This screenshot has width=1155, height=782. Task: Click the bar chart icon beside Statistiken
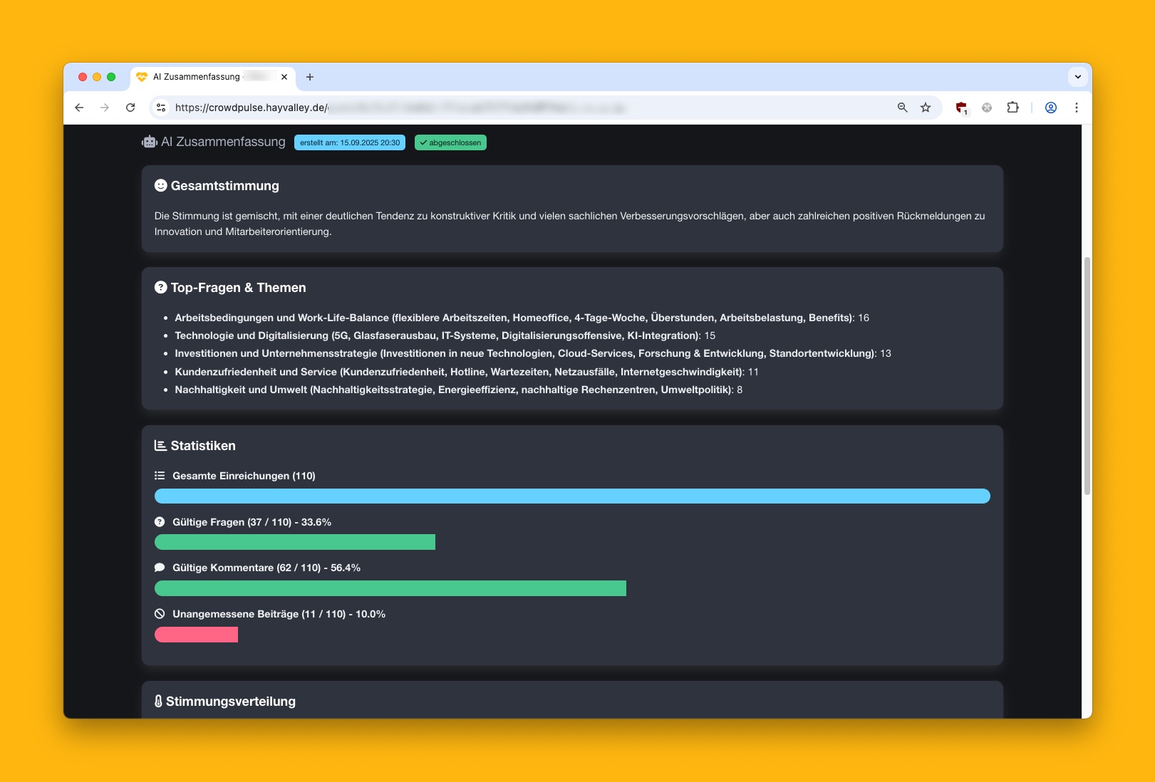161,446
